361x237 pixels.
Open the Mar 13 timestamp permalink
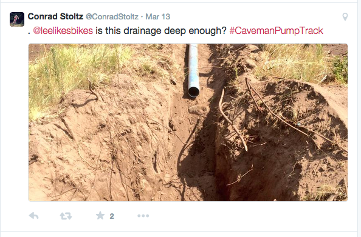[157, 17]
